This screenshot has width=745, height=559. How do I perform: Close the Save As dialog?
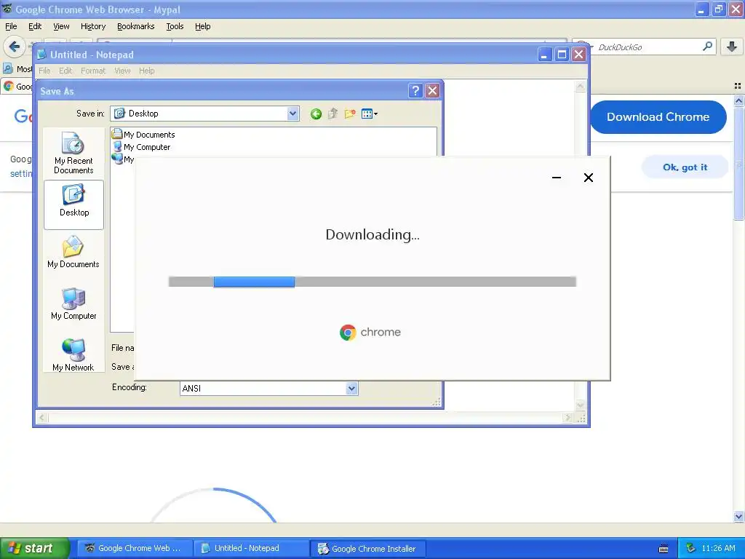click(x=432, y=91)
